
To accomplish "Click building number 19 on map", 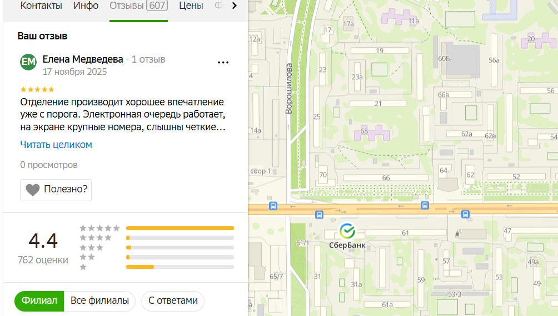I will coord(380,51).
